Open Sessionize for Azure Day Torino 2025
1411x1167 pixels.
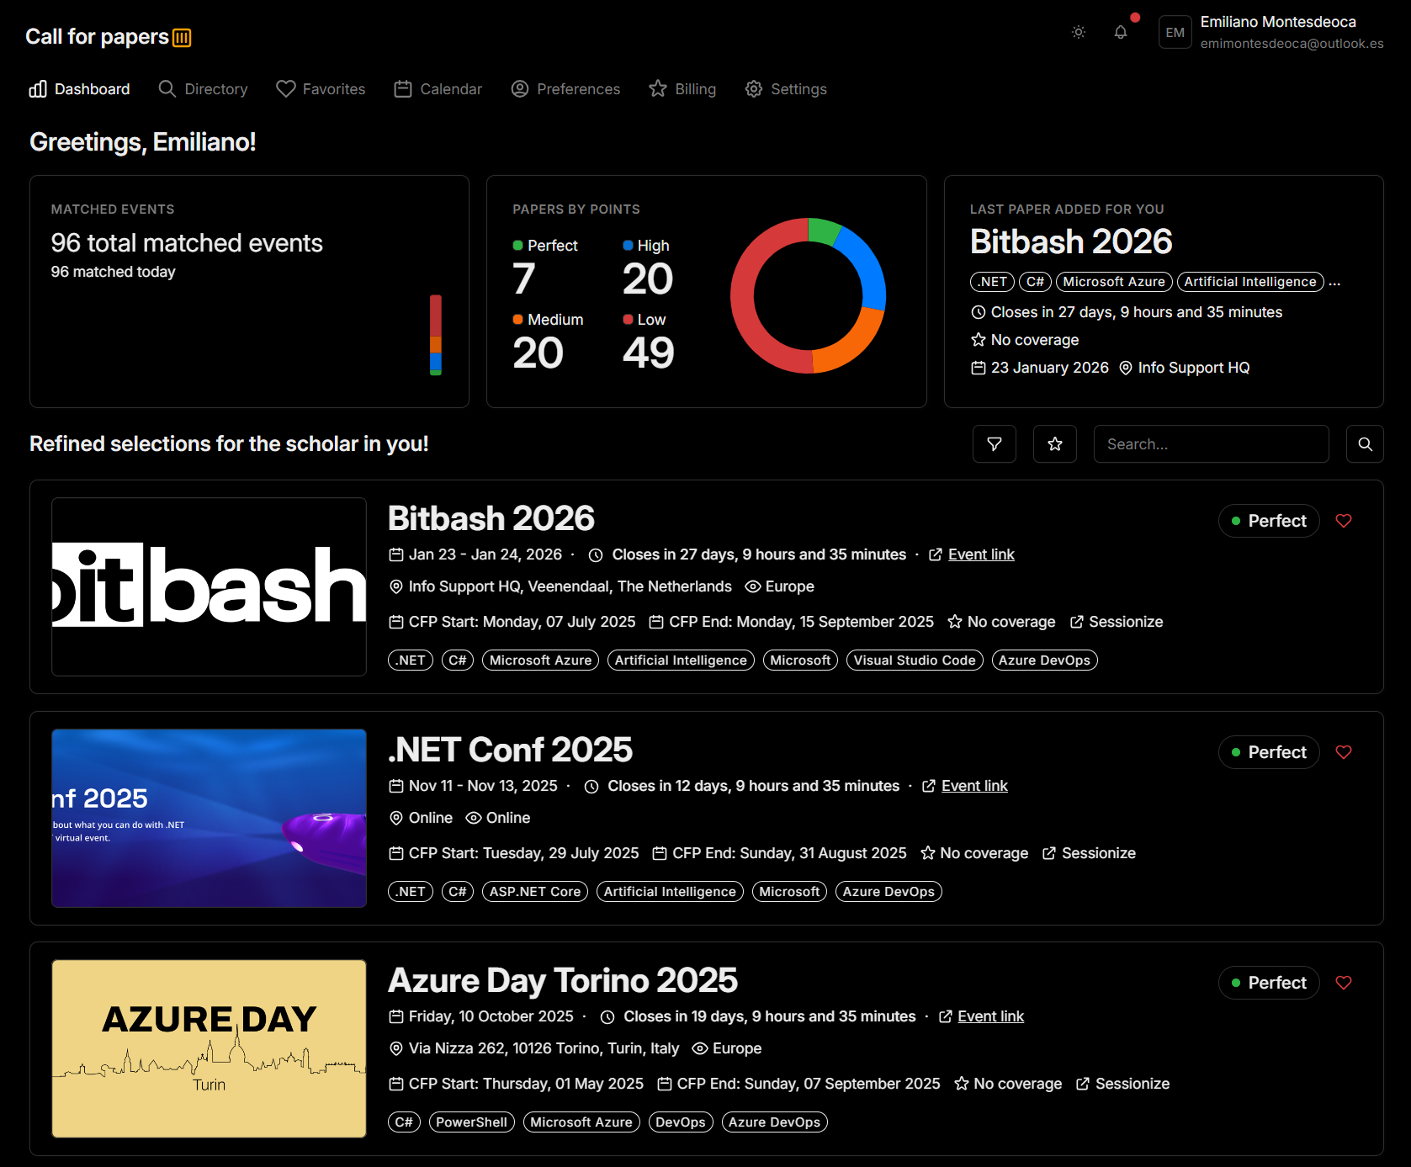tap(1133, 1084)
